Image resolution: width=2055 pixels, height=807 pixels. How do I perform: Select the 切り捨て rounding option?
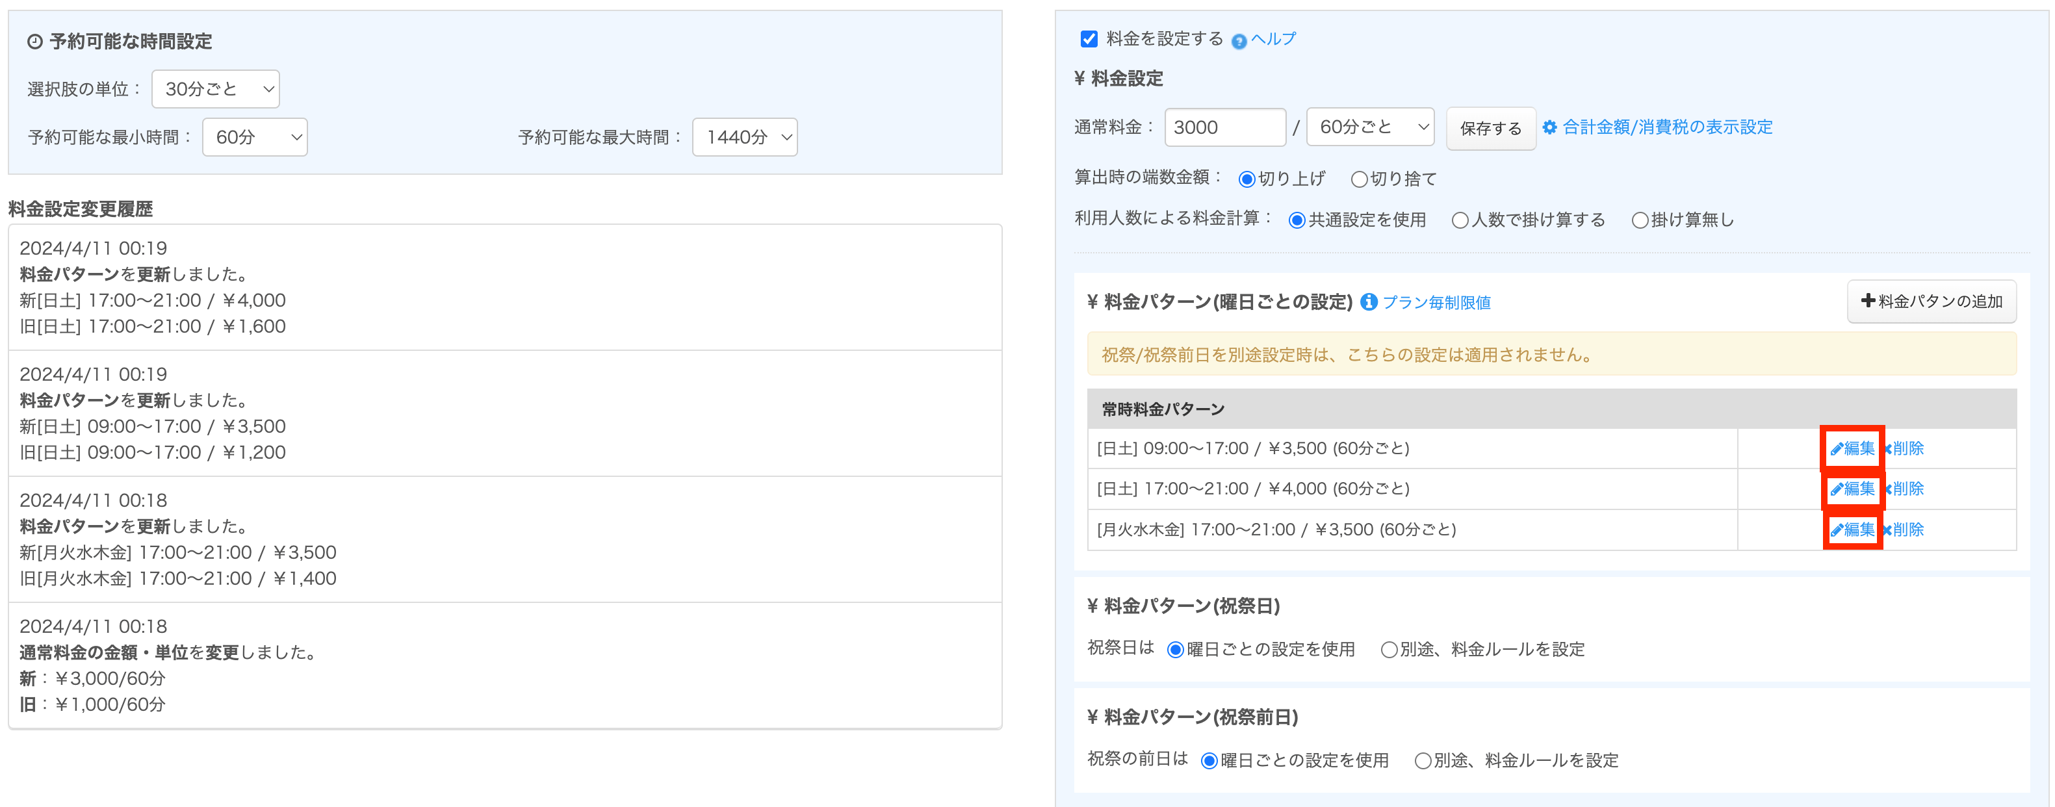1360,179
